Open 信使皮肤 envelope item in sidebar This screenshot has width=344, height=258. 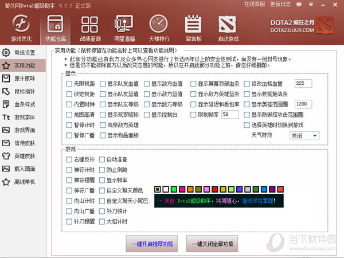click(x=23, y=143)
